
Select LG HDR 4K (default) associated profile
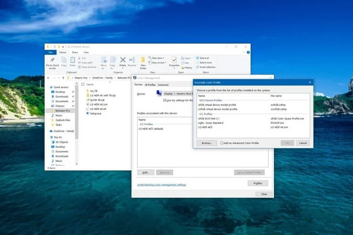[x=151, y=129]
